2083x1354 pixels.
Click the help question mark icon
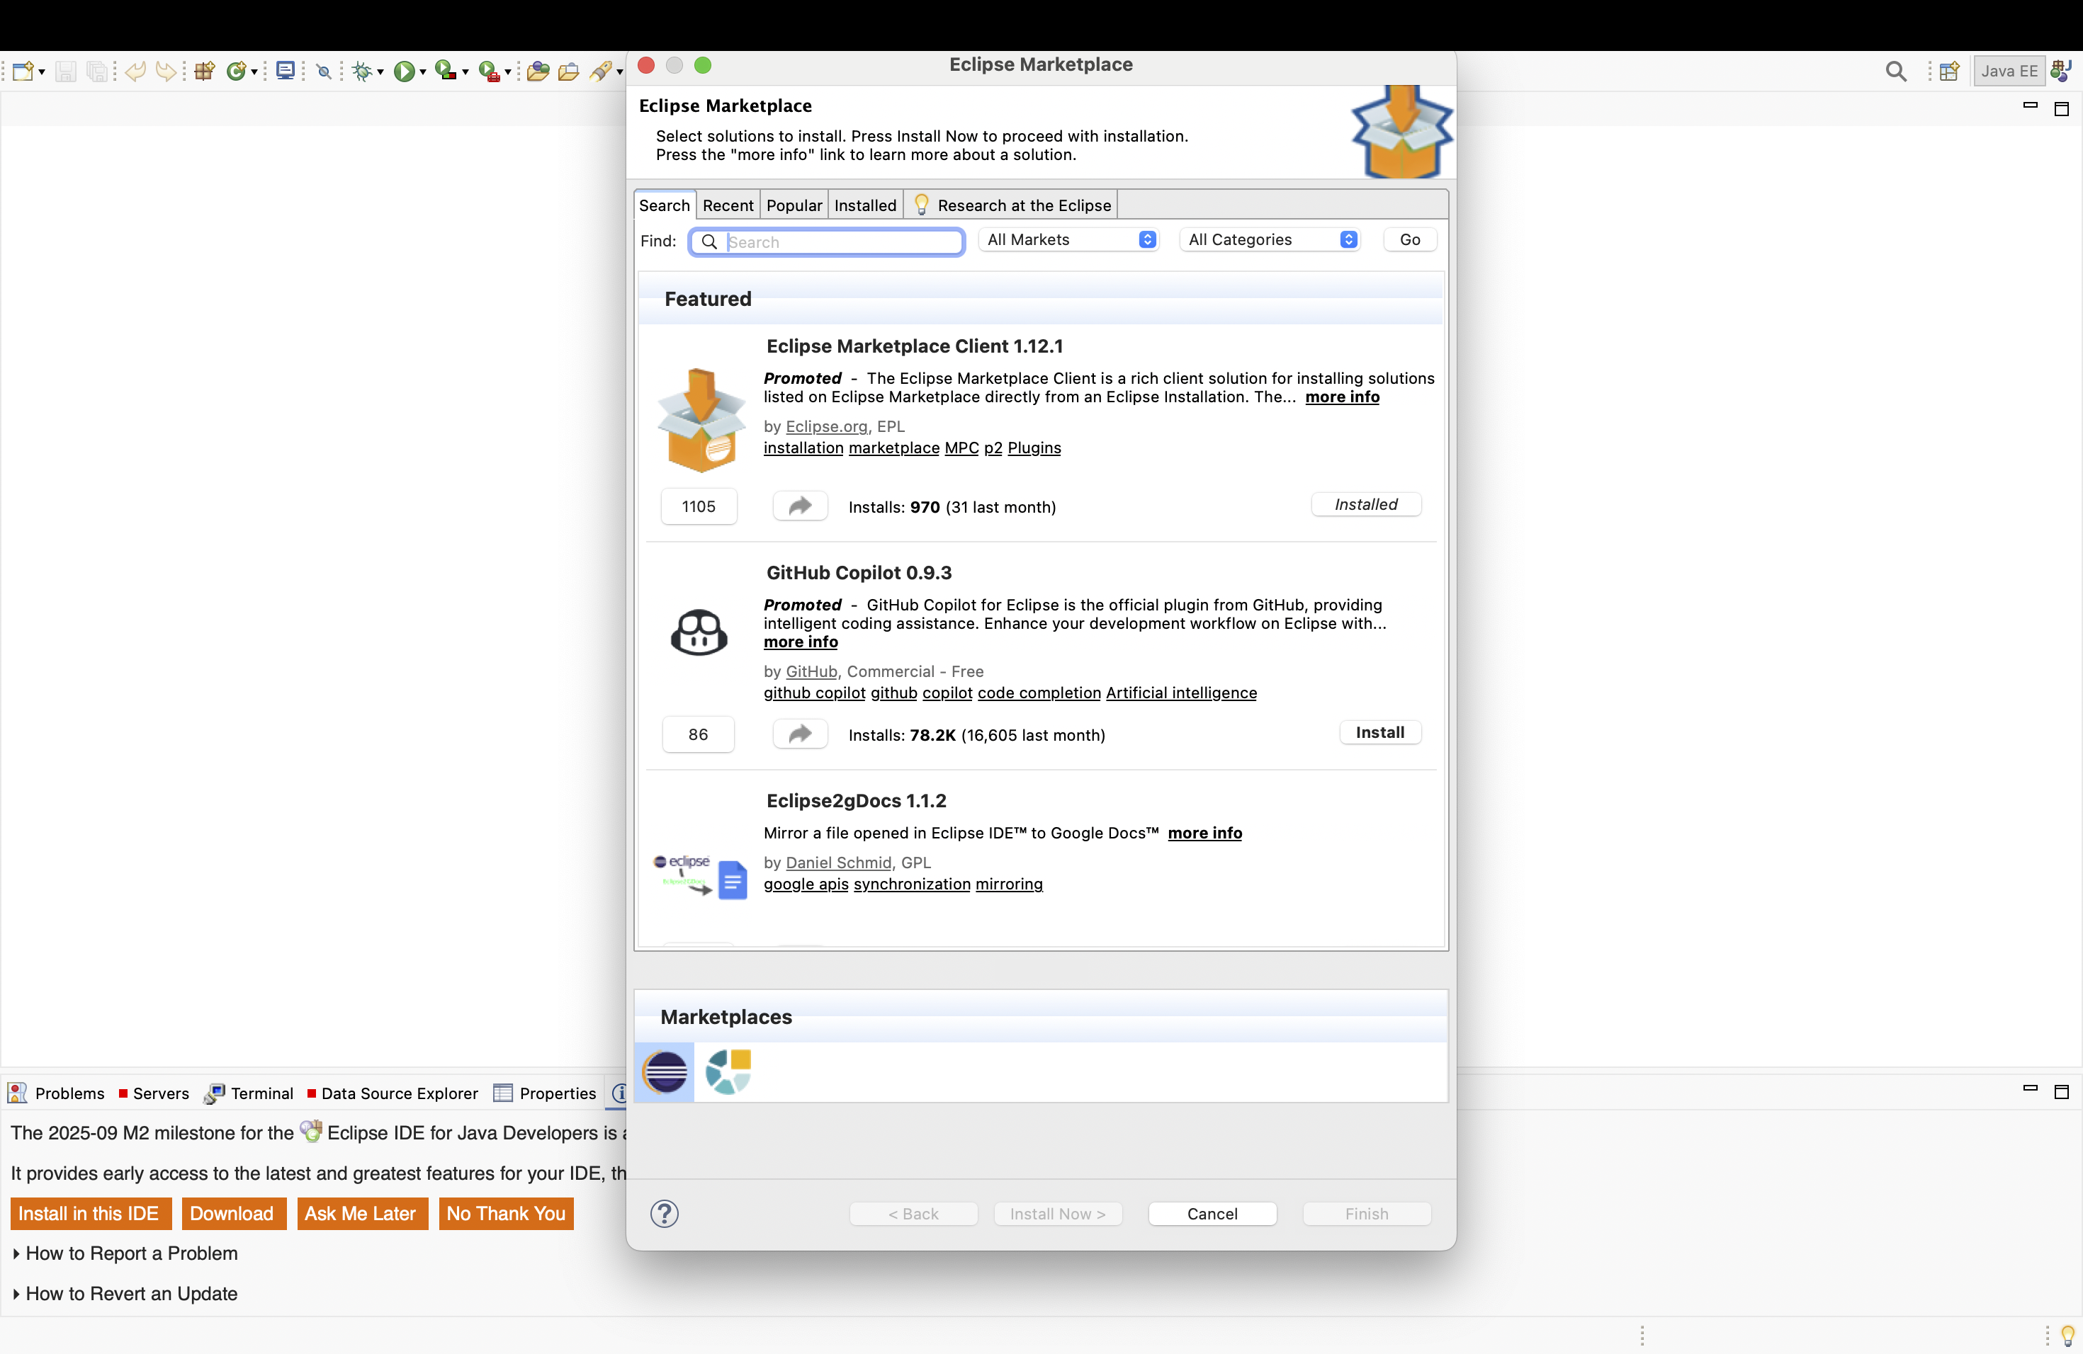[x=665, y=1214]
